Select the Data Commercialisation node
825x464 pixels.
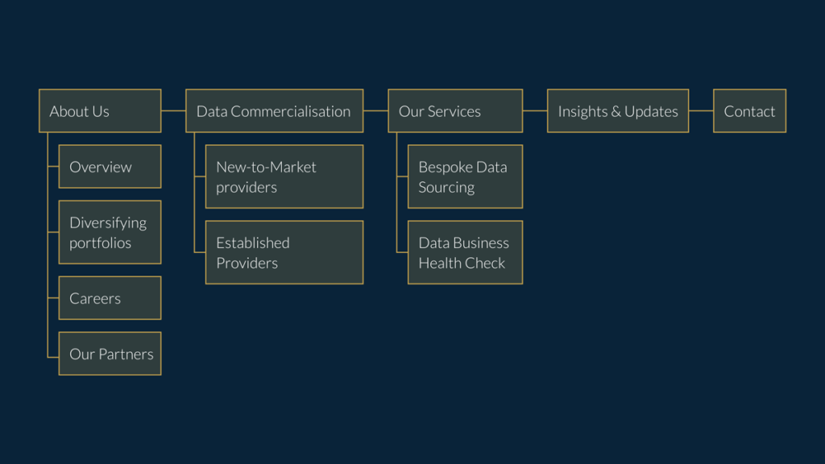pos(274,111)
